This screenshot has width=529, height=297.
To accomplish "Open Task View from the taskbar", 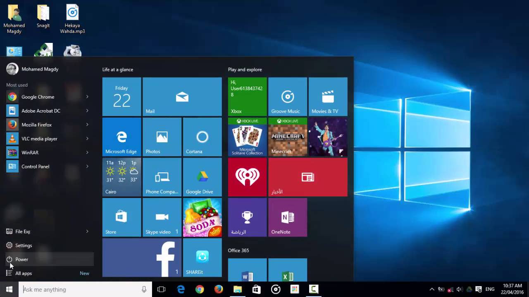I will (162, 289).
